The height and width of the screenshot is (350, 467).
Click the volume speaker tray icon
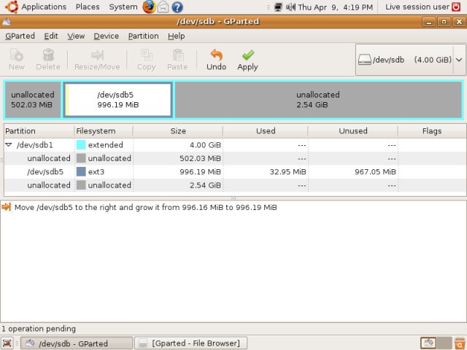[x=290, y=7]
